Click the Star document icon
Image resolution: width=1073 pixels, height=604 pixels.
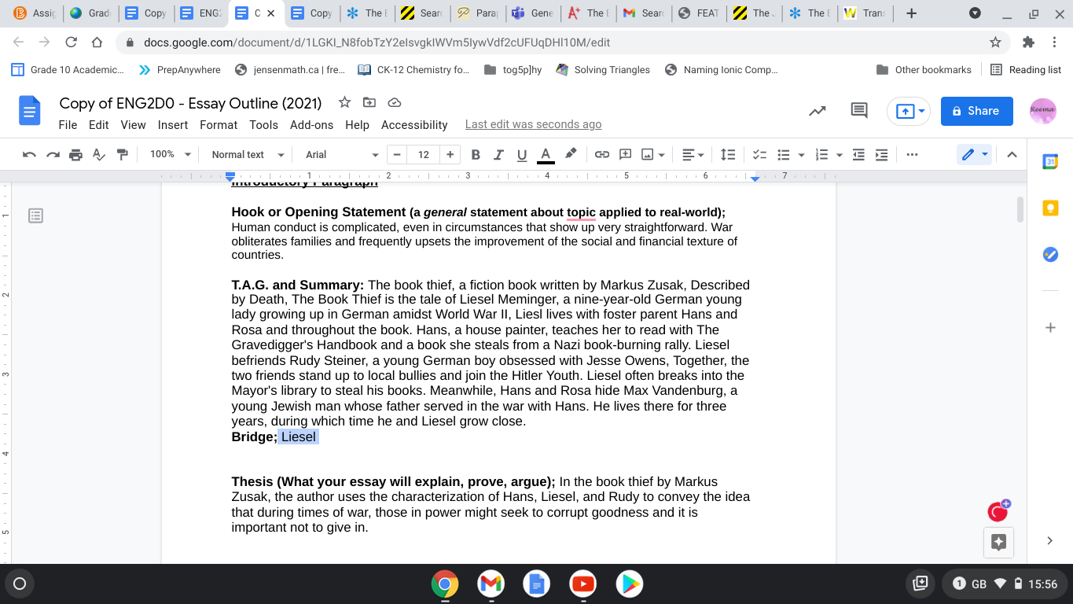344,103
